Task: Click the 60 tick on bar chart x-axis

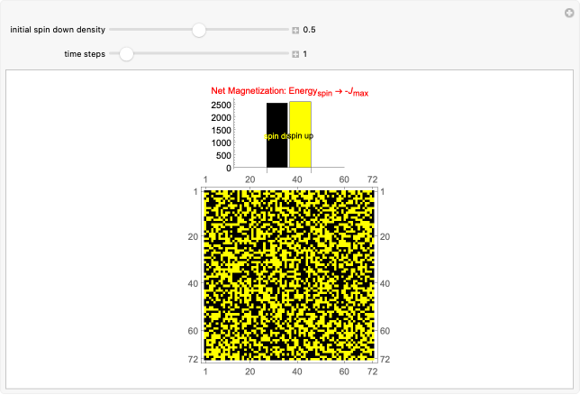Action: [343, 179]
